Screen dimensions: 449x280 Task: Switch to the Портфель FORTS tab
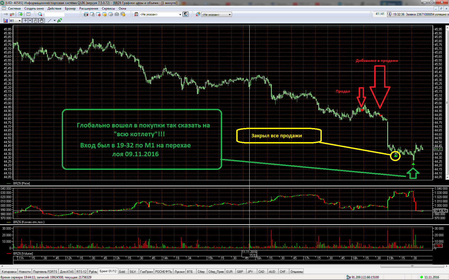[45, 272]
